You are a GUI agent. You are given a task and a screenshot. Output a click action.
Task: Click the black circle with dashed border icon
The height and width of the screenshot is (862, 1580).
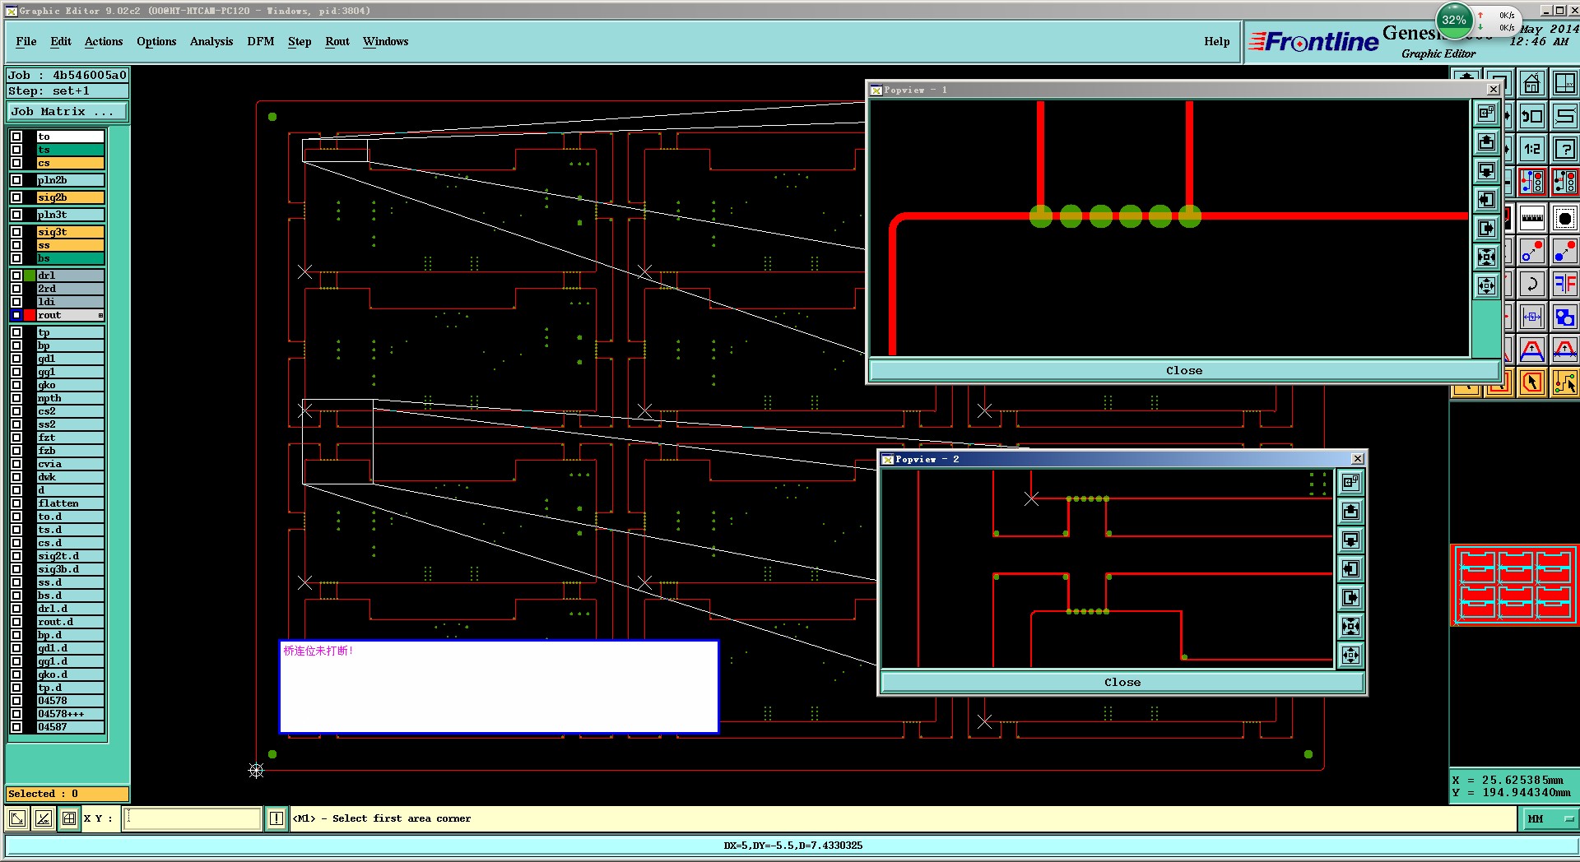point(1564,218)
